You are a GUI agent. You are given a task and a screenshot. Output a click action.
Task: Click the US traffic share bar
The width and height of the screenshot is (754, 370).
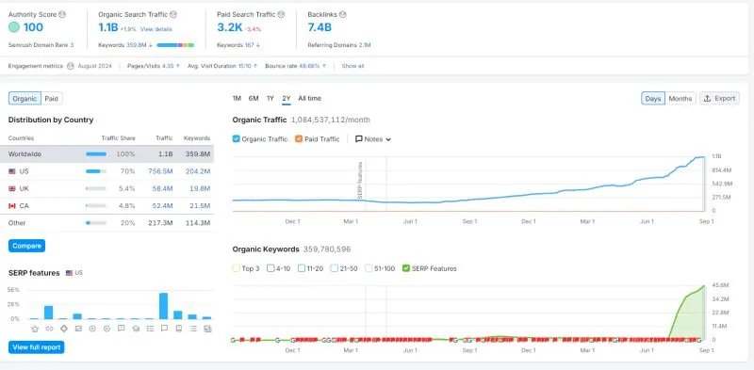[96, 171]
